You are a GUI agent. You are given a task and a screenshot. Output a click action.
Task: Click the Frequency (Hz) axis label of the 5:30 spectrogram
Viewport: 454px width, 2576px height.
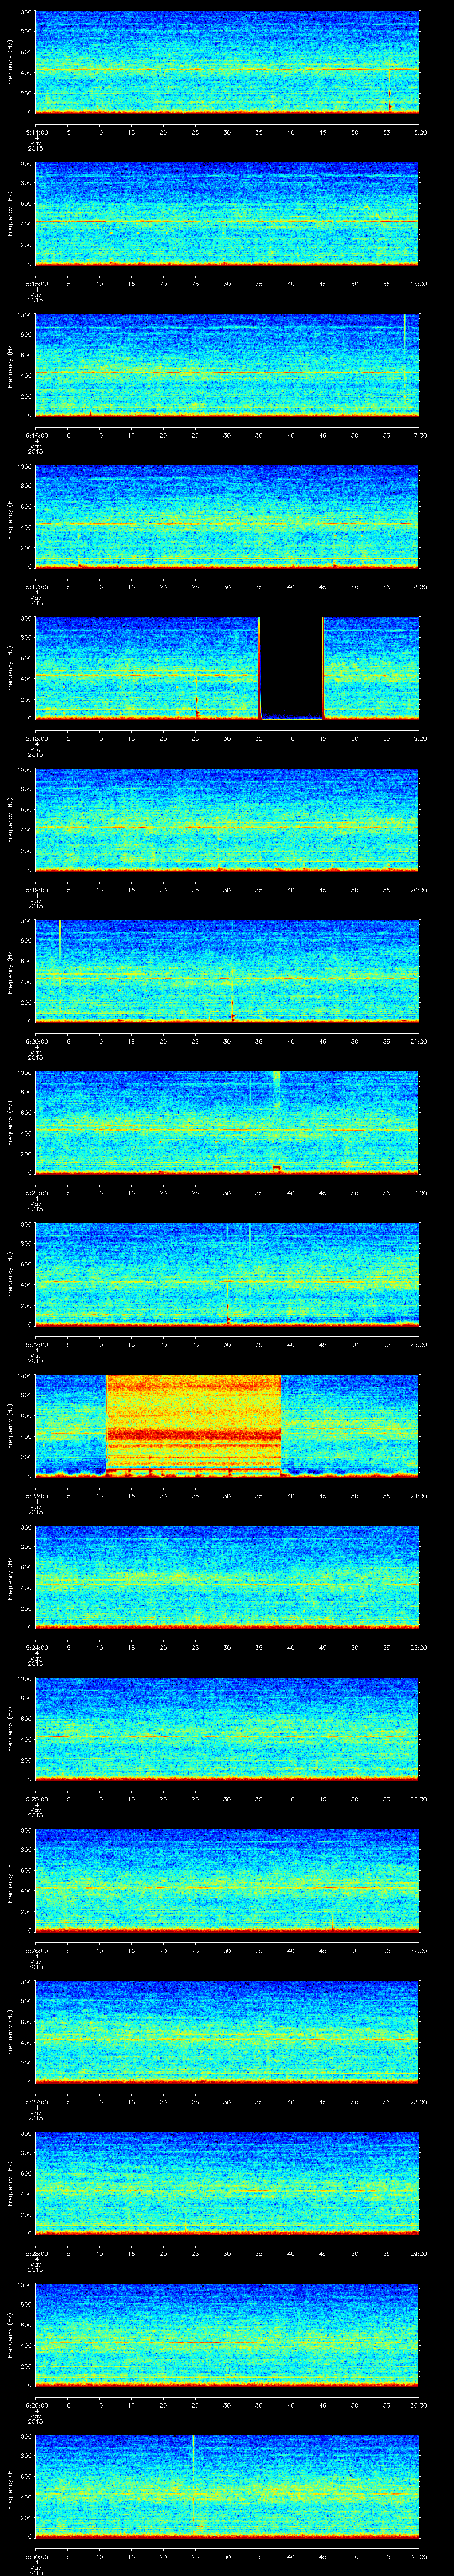click(x=11, y=2488)
